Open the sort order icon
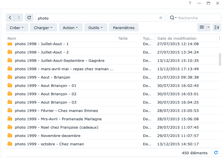The height and width of the screenshot is (158, 224). pyautogui.click(x=217, y=27)
